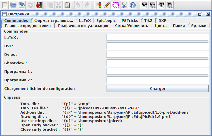Focus the LaTeX command input field
This screenshot has height=136, width=212.
point(157,37)
